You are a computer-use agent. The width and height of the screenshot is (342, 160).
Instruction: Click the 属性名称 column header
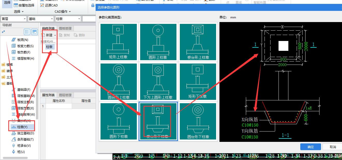(59, 101)
